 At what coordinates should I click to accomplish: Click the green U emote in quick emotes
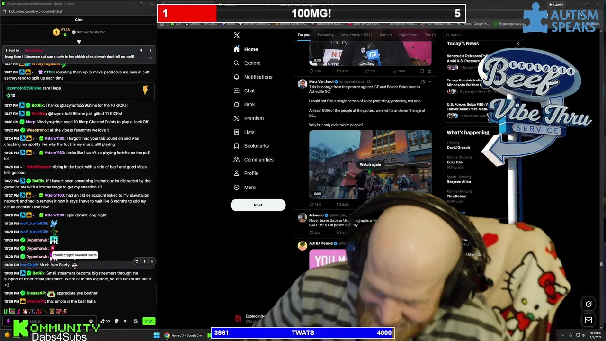click(x=5, y=311)
